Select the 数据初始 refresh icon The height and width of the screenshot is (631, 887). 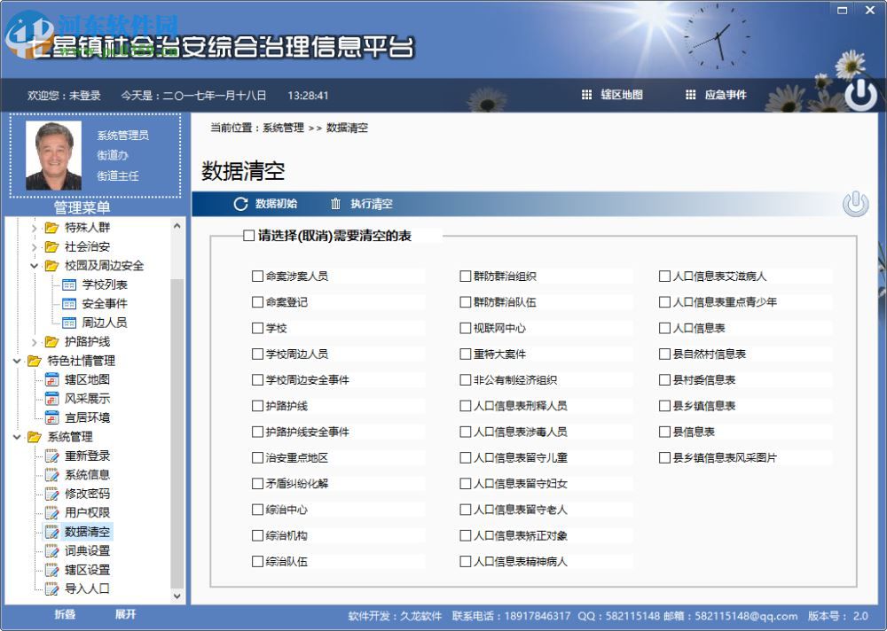pos(239,204)
